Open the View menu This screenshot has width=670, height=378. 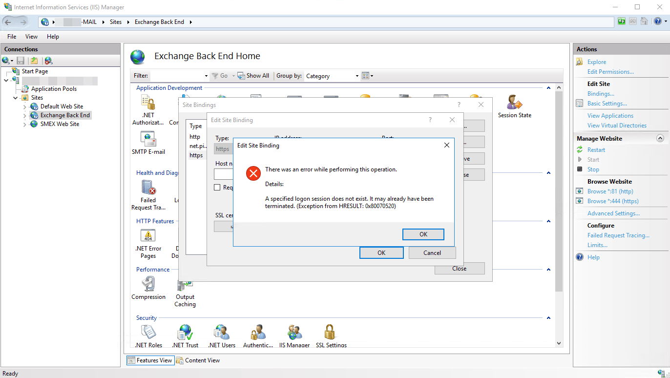[31, 37]
